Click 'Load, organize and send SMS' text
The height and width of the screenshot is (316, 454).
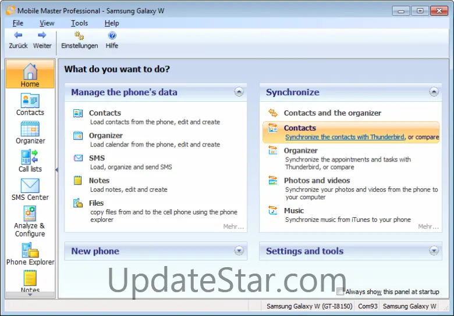(x=131, y=167)
